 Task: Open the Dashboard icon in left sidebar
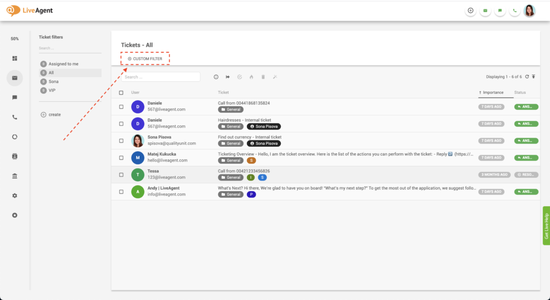click(x=15, y=58)
